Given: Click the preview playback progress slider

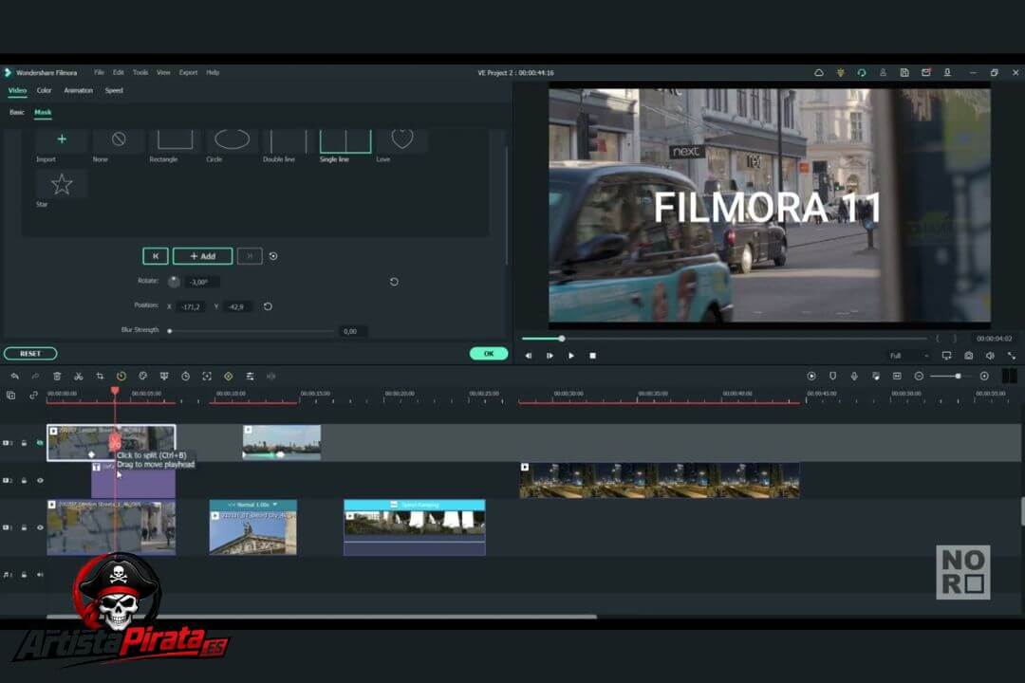Looking at the screenshot, I should [x=723, y=339].
